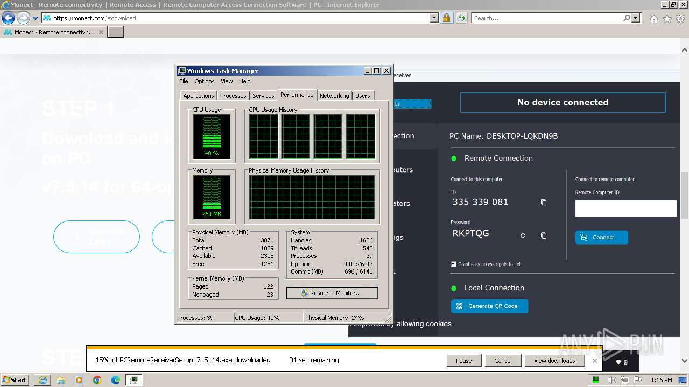Click the search magnifier icon
Viewport: 689px width, 387px height.
coord(627,18)
